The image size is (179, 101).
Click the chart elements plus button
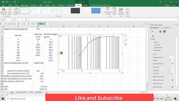pos(126,36)
